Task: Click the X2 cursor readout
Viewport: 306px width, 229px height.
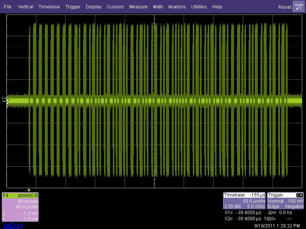Action: coord(243,219)
